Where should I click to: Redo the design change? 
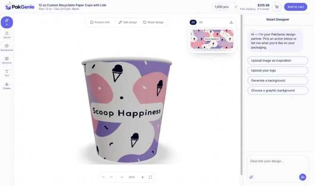111,177
